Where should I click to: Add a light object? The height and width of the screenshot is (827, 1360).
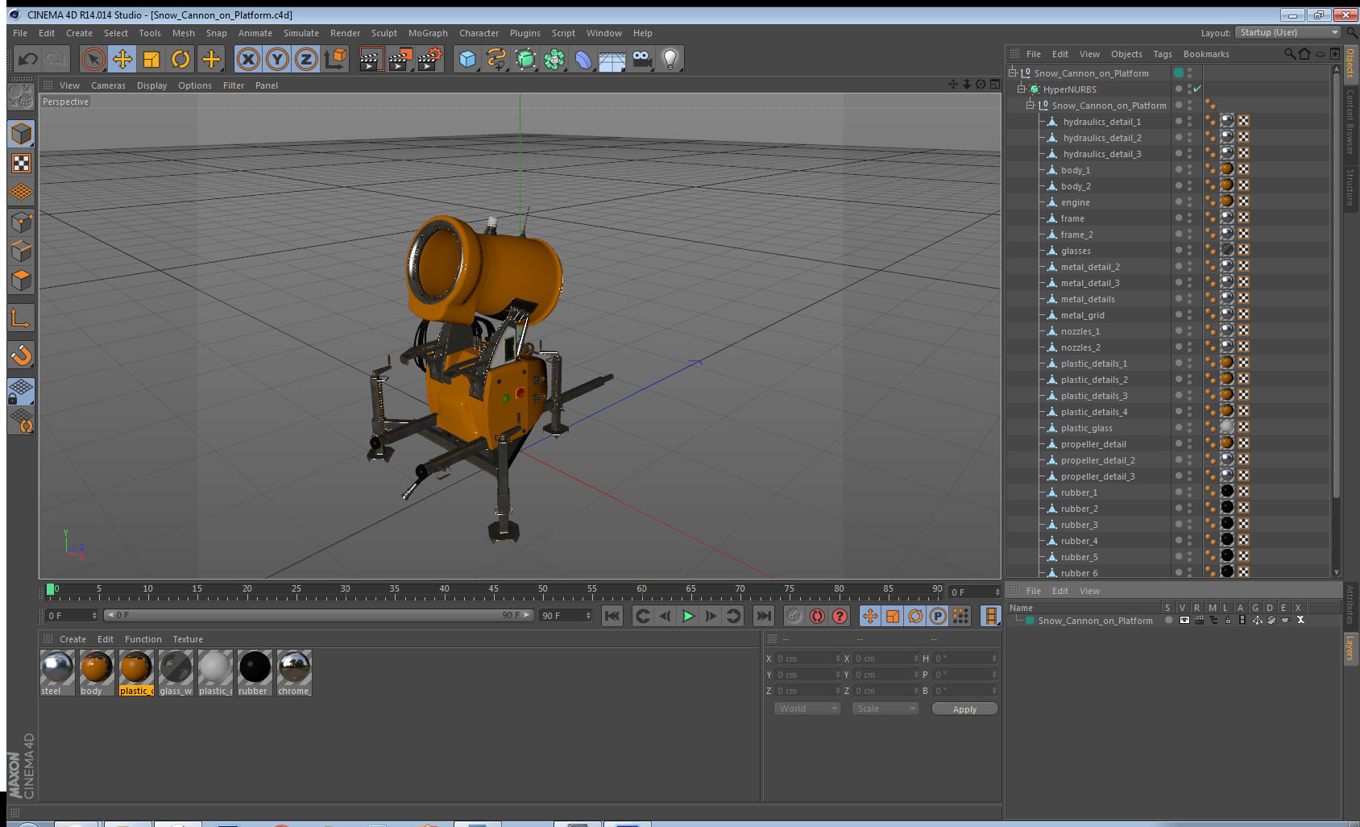coord(670,59)
